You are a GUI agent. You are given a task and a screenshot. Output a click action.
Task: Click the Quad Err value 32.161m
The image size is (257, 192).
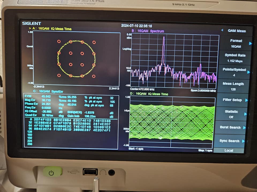(x=47, y=115)
